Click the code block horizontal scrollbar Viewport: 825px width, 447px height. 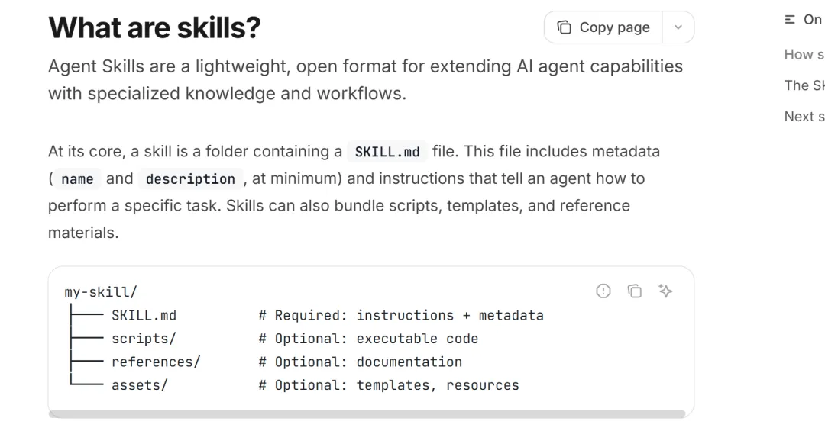click(x=367, y=414)
